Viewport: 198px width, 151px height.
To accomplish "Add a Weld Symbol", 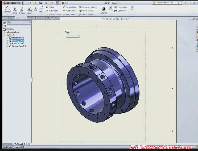I will pos(69,11).
